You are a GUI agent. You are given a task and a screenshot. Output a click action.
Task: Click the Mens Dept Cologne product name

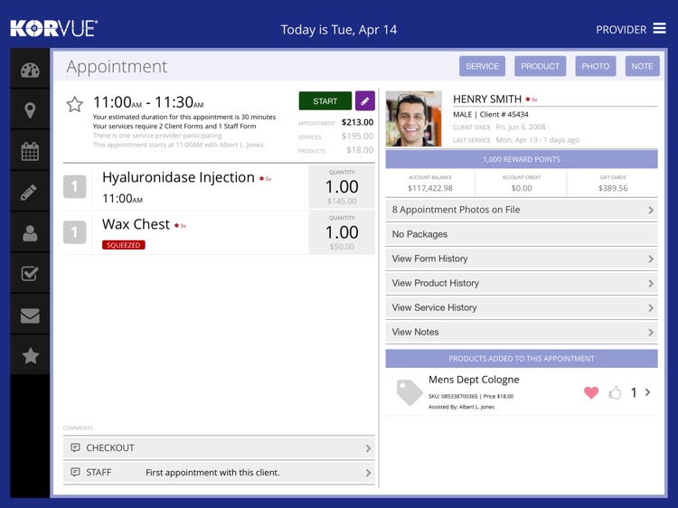474,380
